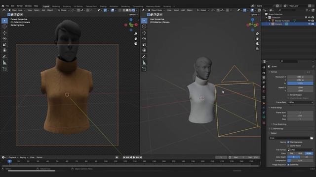Select the RGBA color mode button
The width and height of the screenshot is (316, 177).
tap(309, 153)
